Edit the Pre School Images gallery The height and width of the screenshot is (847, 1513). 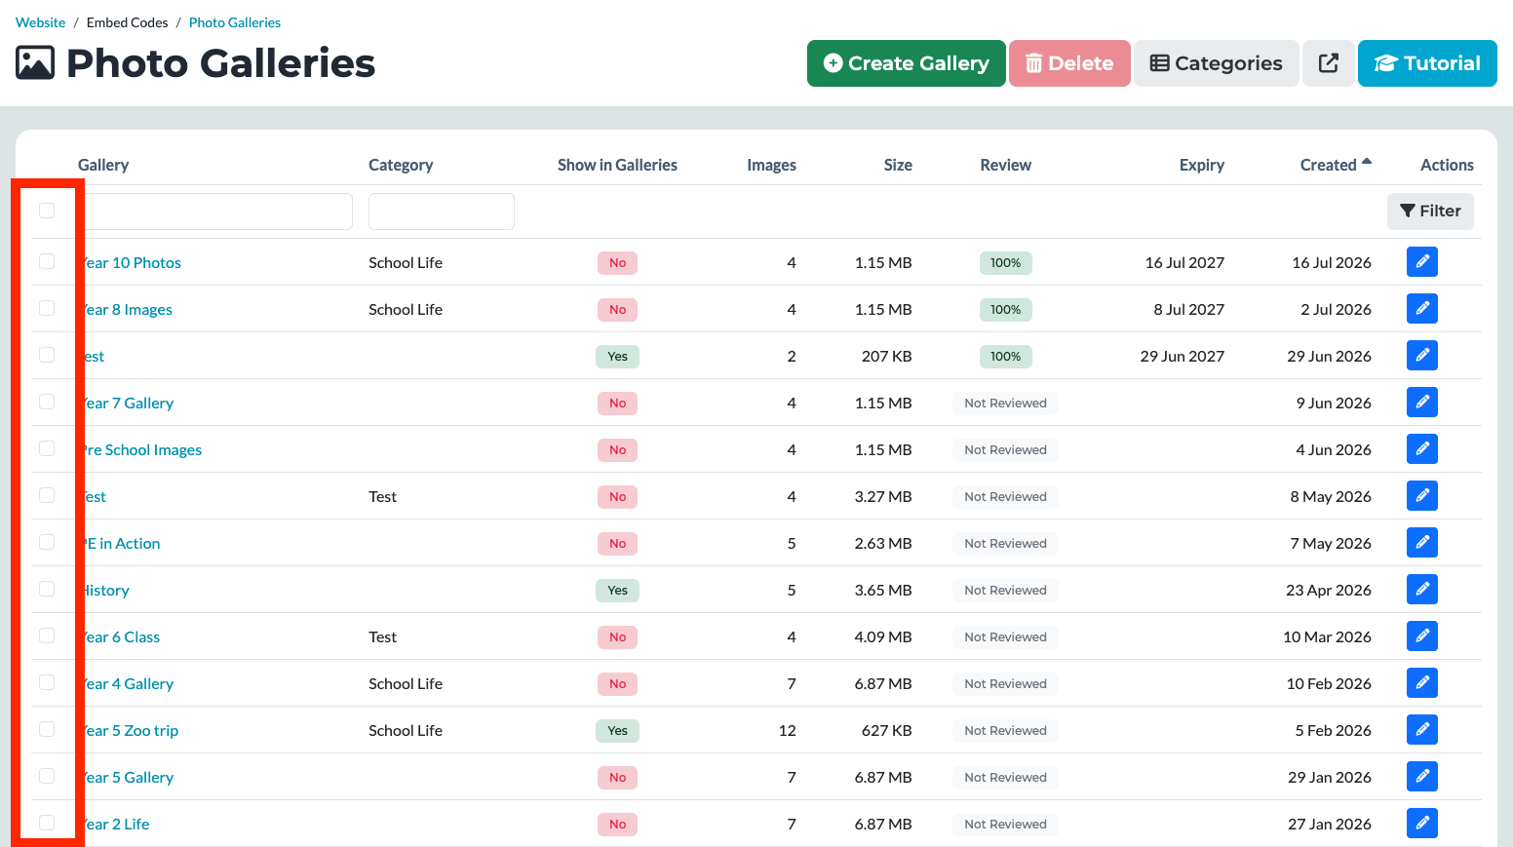click(x=1422, y=449)
